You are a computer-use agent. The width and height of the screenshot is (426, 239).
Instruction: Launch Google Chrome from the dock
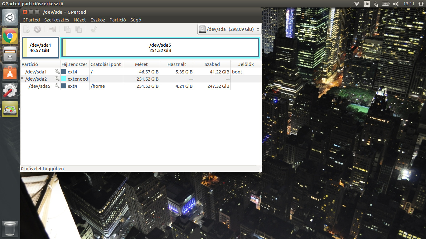10,36
